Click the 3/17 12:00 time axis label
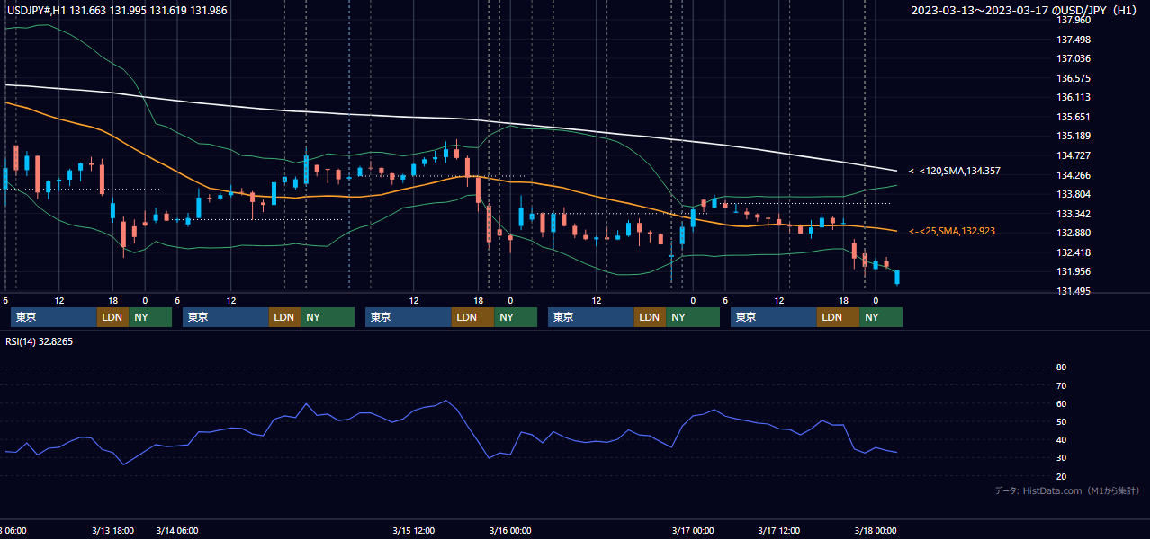The height and width of the screenshot is (539, 1150). [x=779, y=530]
